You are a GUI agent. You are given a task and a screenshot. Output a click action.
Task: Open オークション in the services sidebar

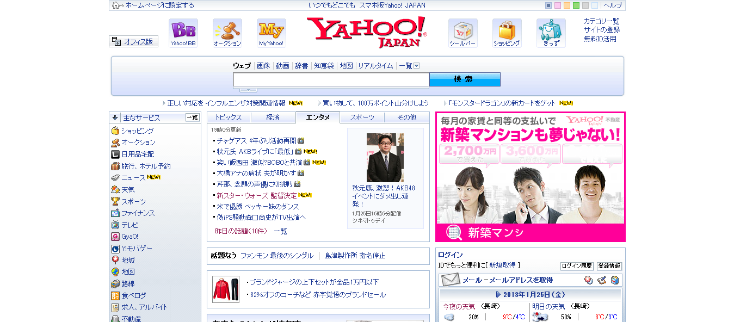138,143
